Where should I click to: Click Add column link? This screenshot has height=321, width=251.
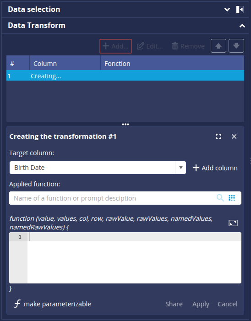coord(215,168)
